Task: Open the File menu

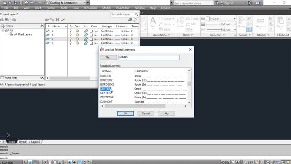Action: coord(6,8)
